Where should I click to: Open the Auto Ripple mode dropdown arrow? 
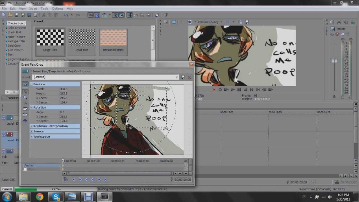coord(109,15)
